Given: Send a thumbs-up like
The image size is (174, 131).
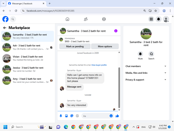Looking at the screenshot, I should [117, 116].
